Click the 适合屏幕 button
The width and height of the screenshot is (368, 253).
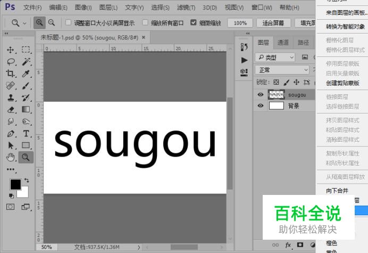point(273,23)
